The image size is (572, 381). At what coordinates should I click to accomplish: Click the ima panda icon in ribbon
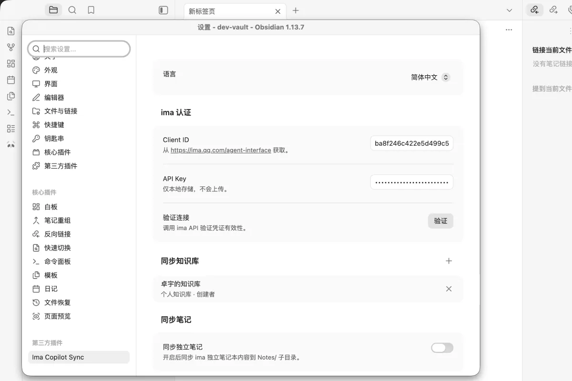point(11,145)
